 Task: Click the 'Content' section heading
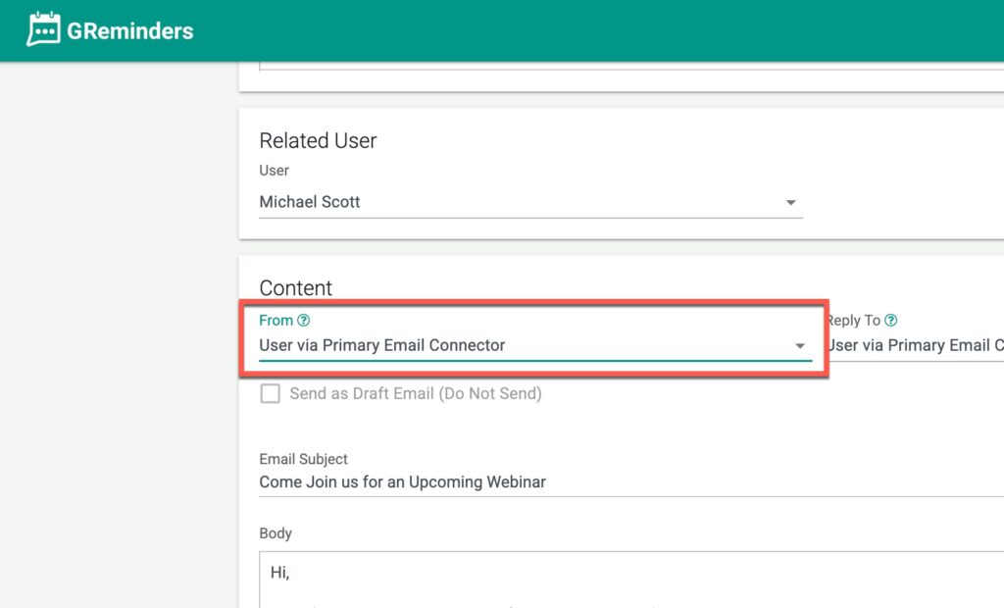tap(296, 288)
